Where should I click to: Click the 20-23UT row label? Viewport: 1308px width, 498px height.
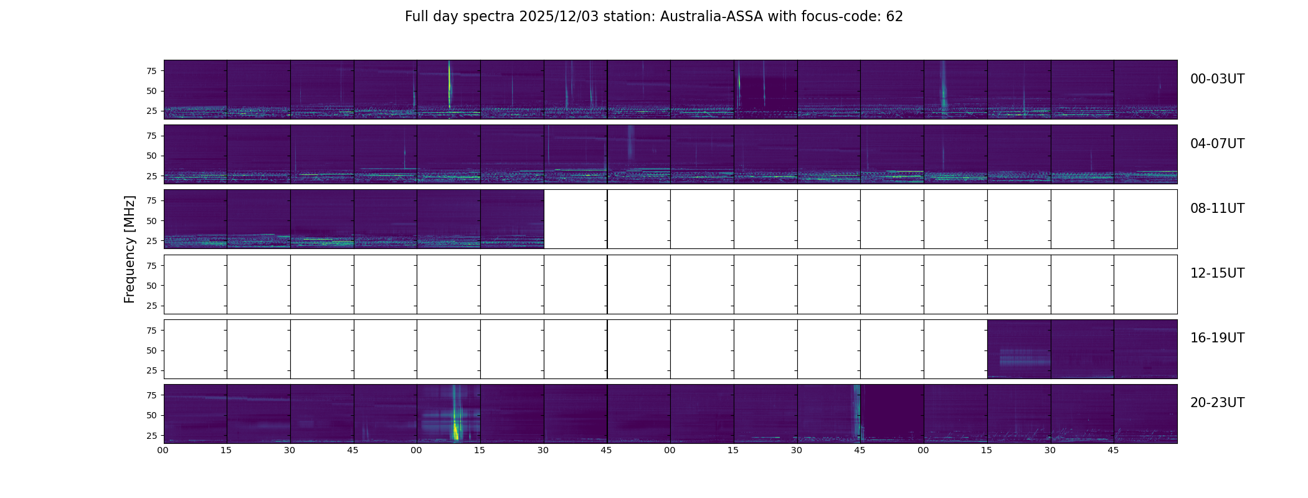(x=1216, y=403)
